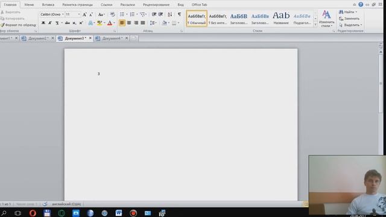Open the borders dropdown
This screenshot has width=386, height=217.
point(179,23)
